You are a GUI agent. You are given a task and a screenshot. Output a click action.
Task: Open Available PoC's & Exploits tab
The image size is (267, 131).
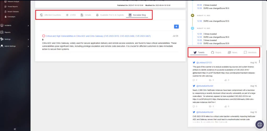coord(110,15)
